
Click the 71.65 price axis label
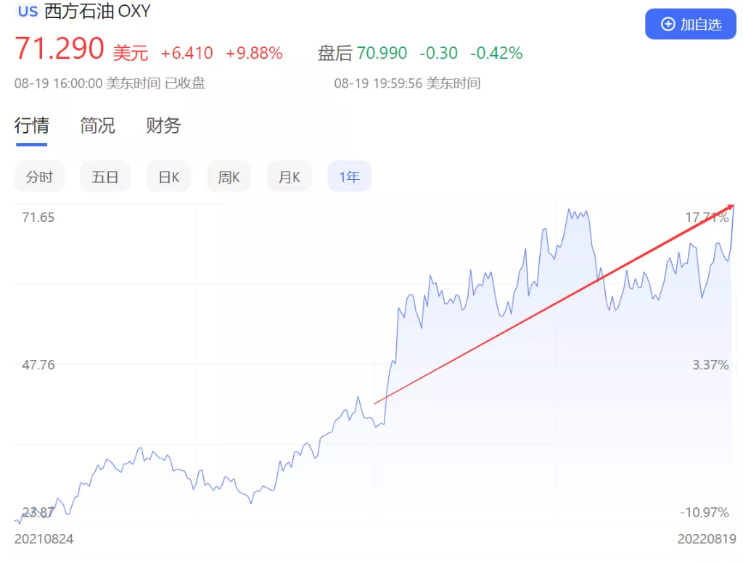[x=38, y=218]
